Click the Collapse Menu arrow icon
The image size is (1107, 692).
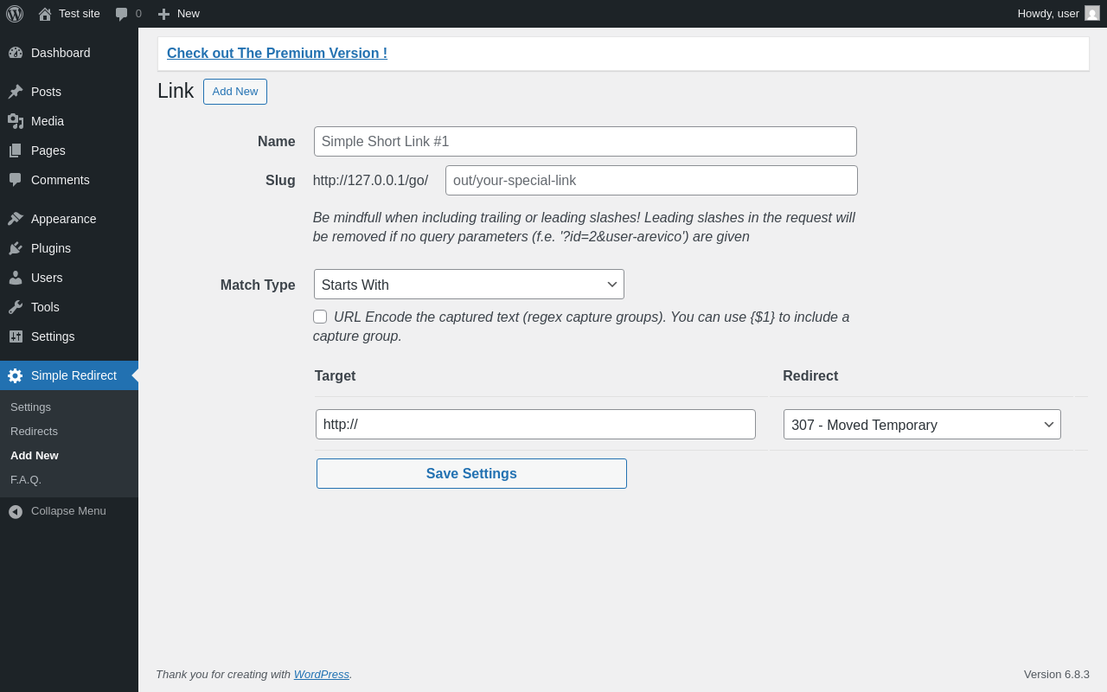coord(16,511)
